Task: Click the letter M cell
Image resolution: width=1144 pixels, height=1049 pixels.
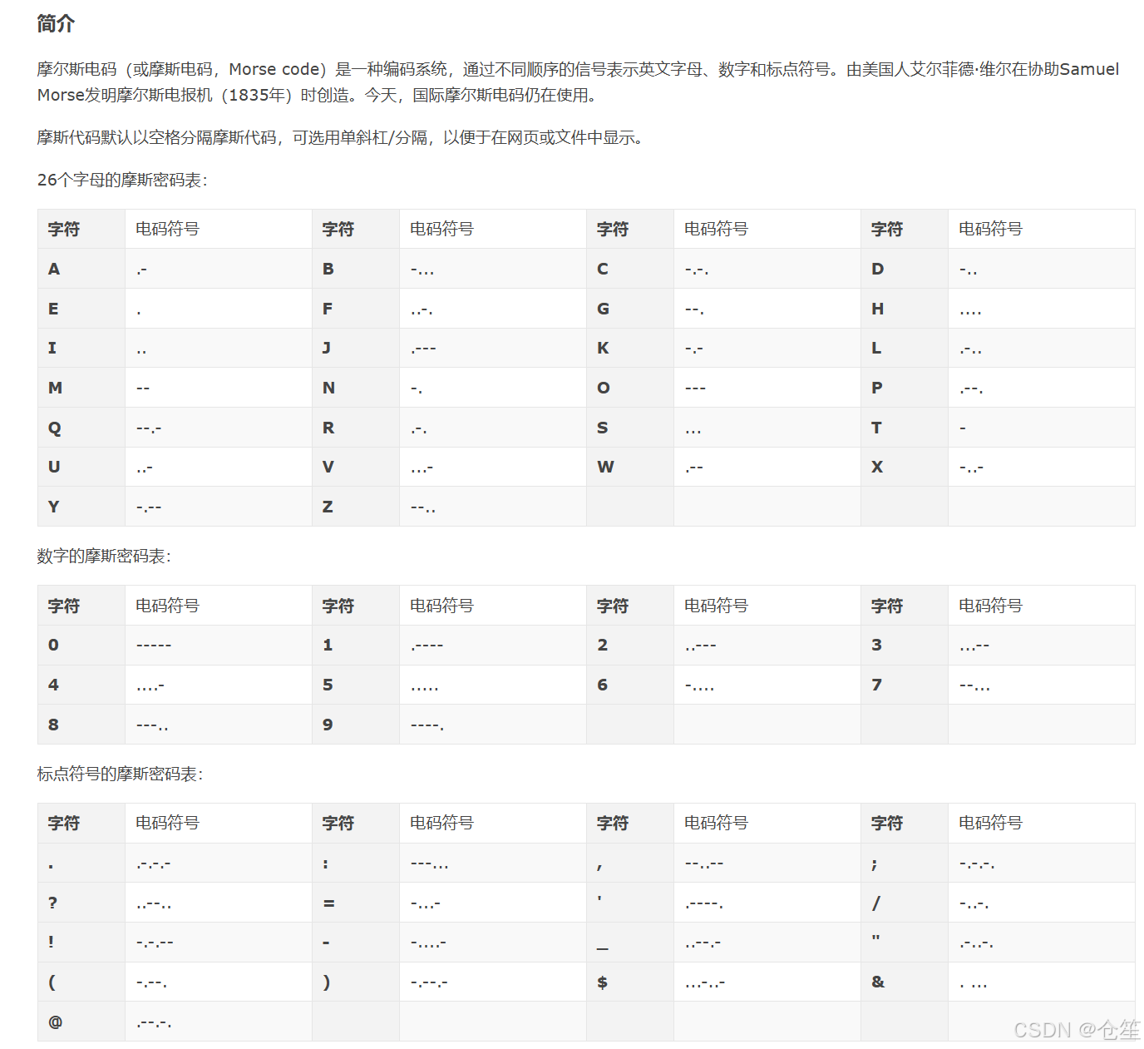Action: coord(81,388)
